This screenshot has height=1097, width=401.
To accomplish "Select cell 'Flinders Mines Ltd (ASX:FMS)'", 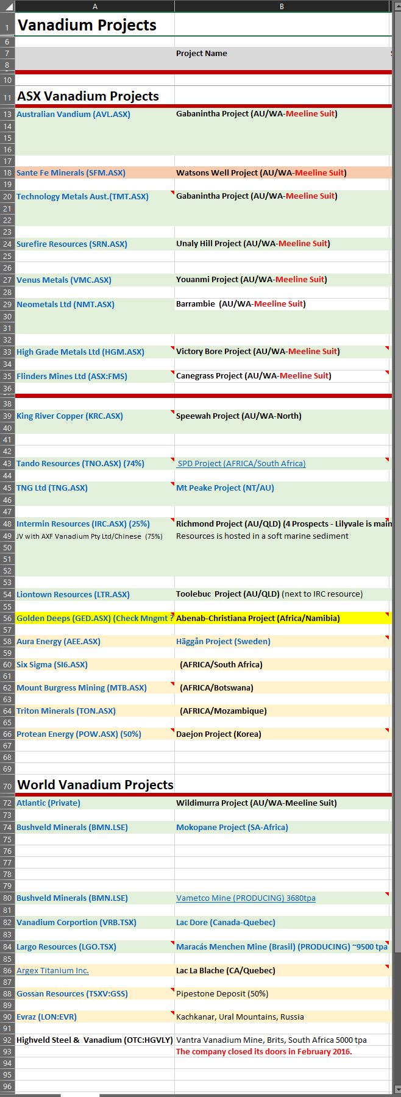I will pyautogui.click(x=94, y=376).
